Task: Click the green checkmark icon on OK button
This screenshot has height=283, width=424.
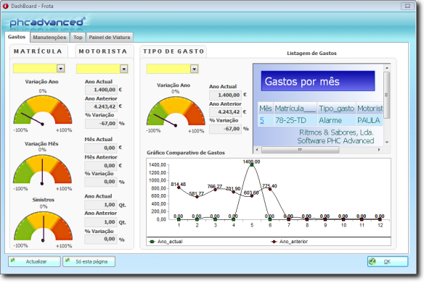Action: coord(372,261)
